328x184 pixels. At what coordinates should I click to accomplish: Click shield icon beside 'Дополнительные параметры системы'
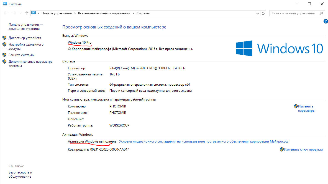(4, 62)
